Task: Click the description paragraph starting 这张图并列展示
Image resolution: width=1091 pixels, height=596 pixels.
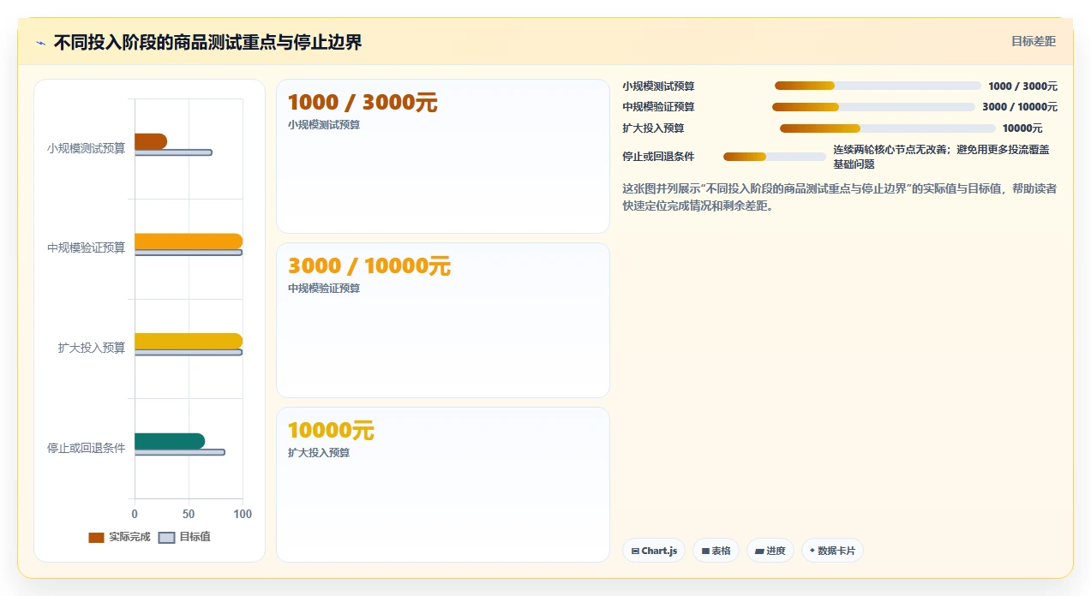Action: (x=839, y=197)
